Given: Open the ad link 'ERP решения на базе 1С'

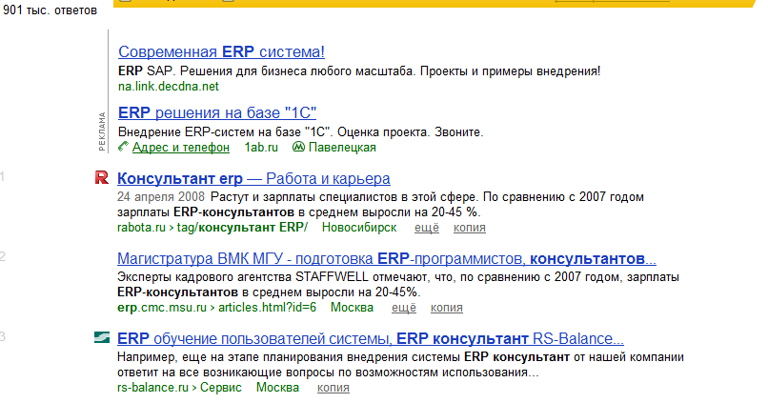Looking at the screenshot, I should point(217,112).
